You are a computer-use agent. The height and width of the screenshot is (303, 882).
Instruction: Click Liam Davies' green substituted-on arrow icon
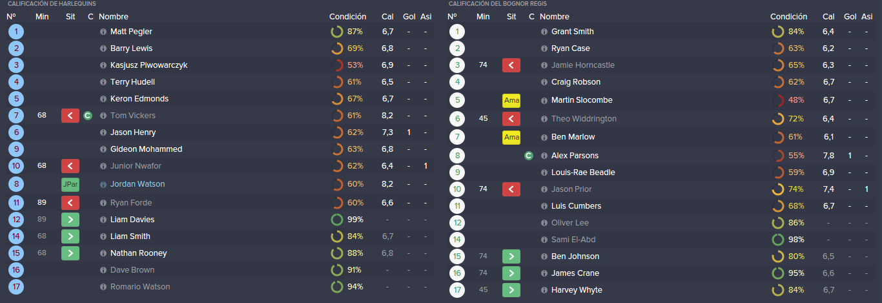[70, 220]
